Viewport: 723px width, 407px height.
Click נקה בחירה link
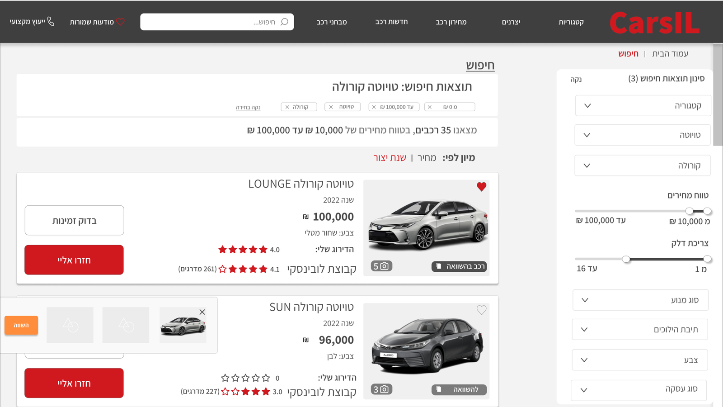[248, 107]
